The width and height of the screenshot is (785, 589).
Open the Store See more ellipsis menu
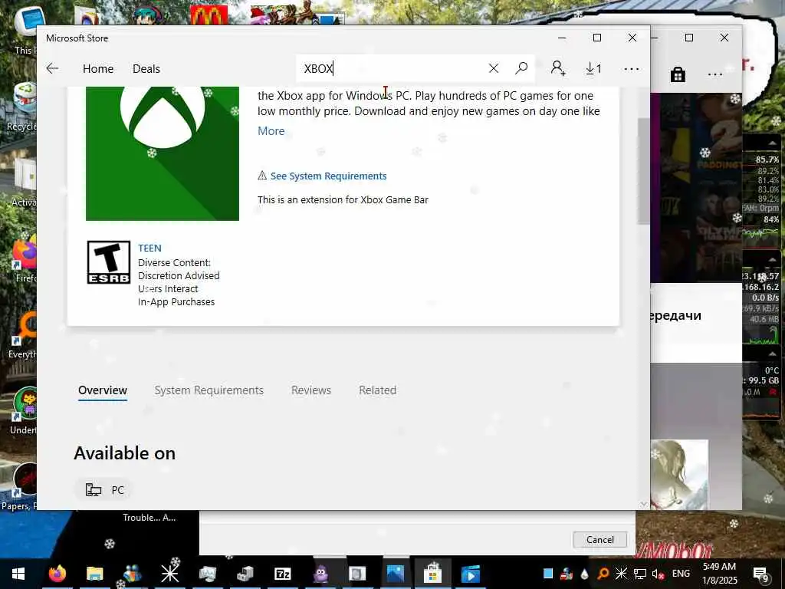[x=632, y=69]
